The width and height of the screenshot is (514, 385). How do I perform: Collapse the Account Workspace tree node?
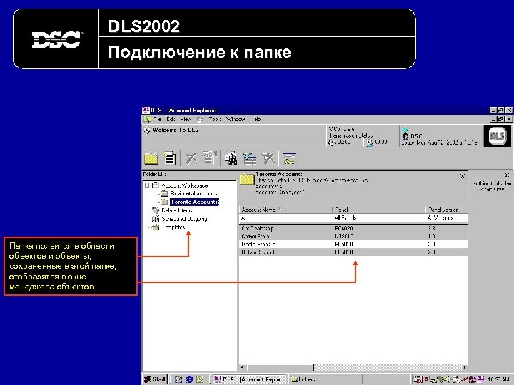click(148, 185)
